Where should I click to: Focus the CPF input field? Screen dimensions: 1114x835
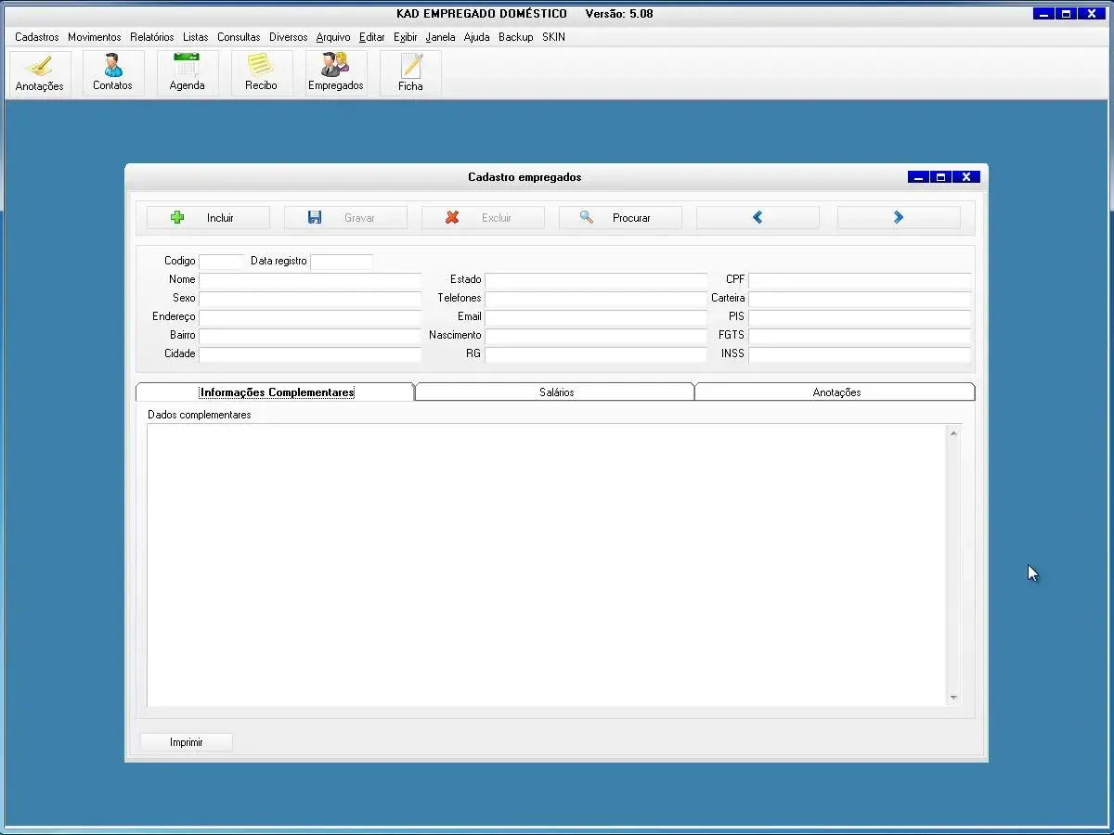click(x=859, y=280)
